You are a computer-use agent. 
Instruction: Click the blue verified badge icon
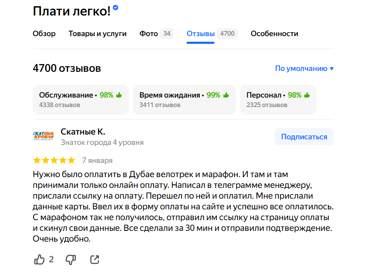116,8
